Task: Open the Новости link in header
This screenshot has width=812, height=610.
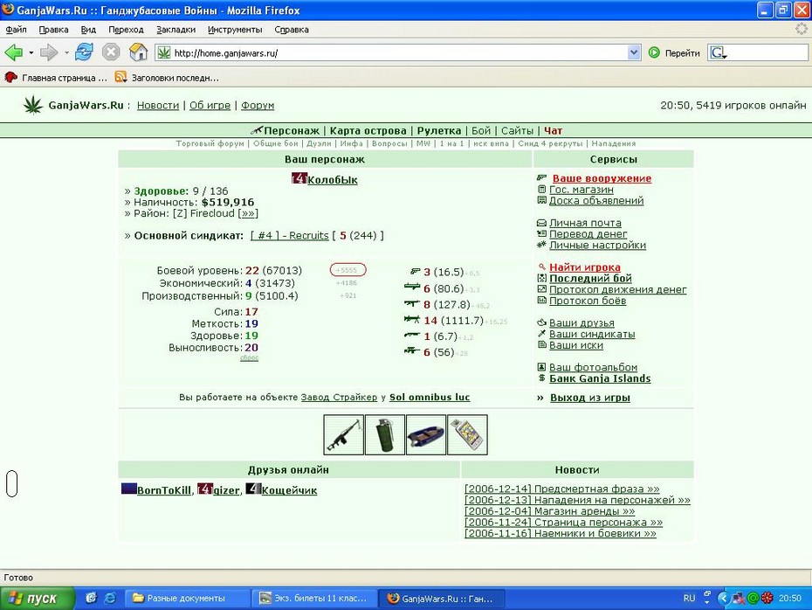Action: [158, 105]
